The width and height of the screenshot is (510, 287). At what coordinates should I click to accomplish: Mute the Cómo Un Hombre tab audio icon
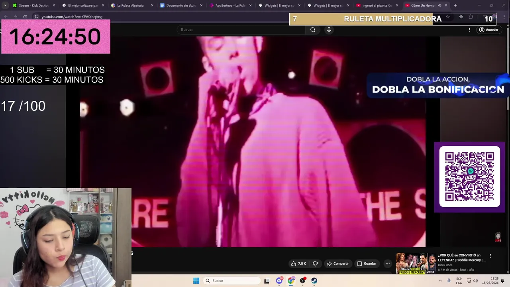pos(439,6)
